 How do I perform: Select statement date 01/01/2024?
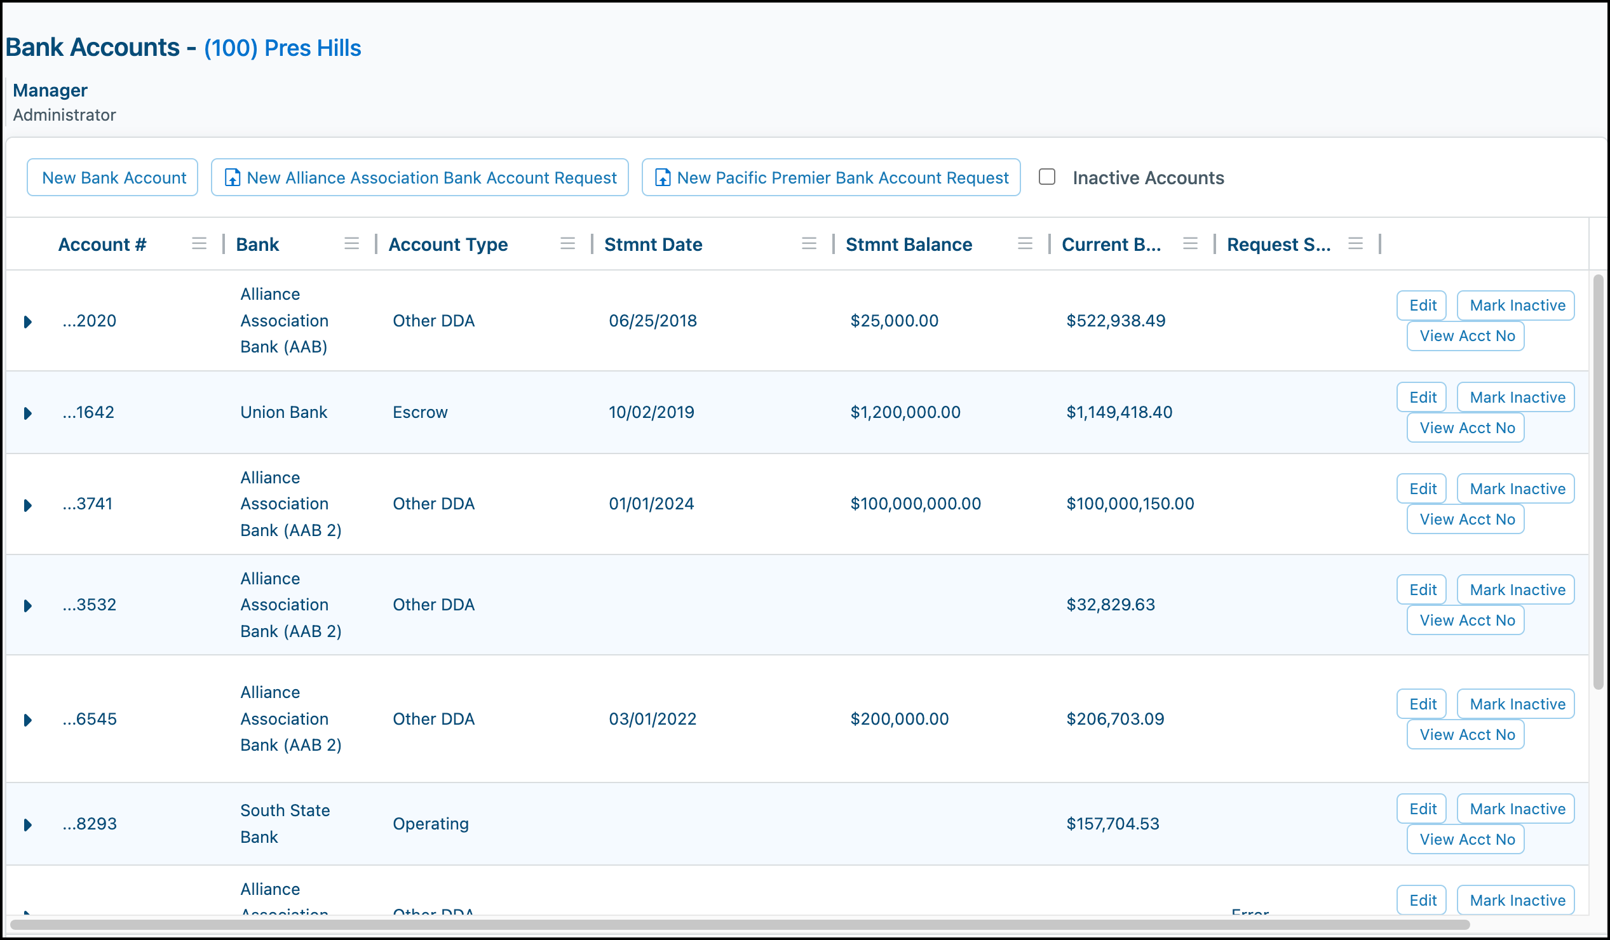(x=651, y=504)
